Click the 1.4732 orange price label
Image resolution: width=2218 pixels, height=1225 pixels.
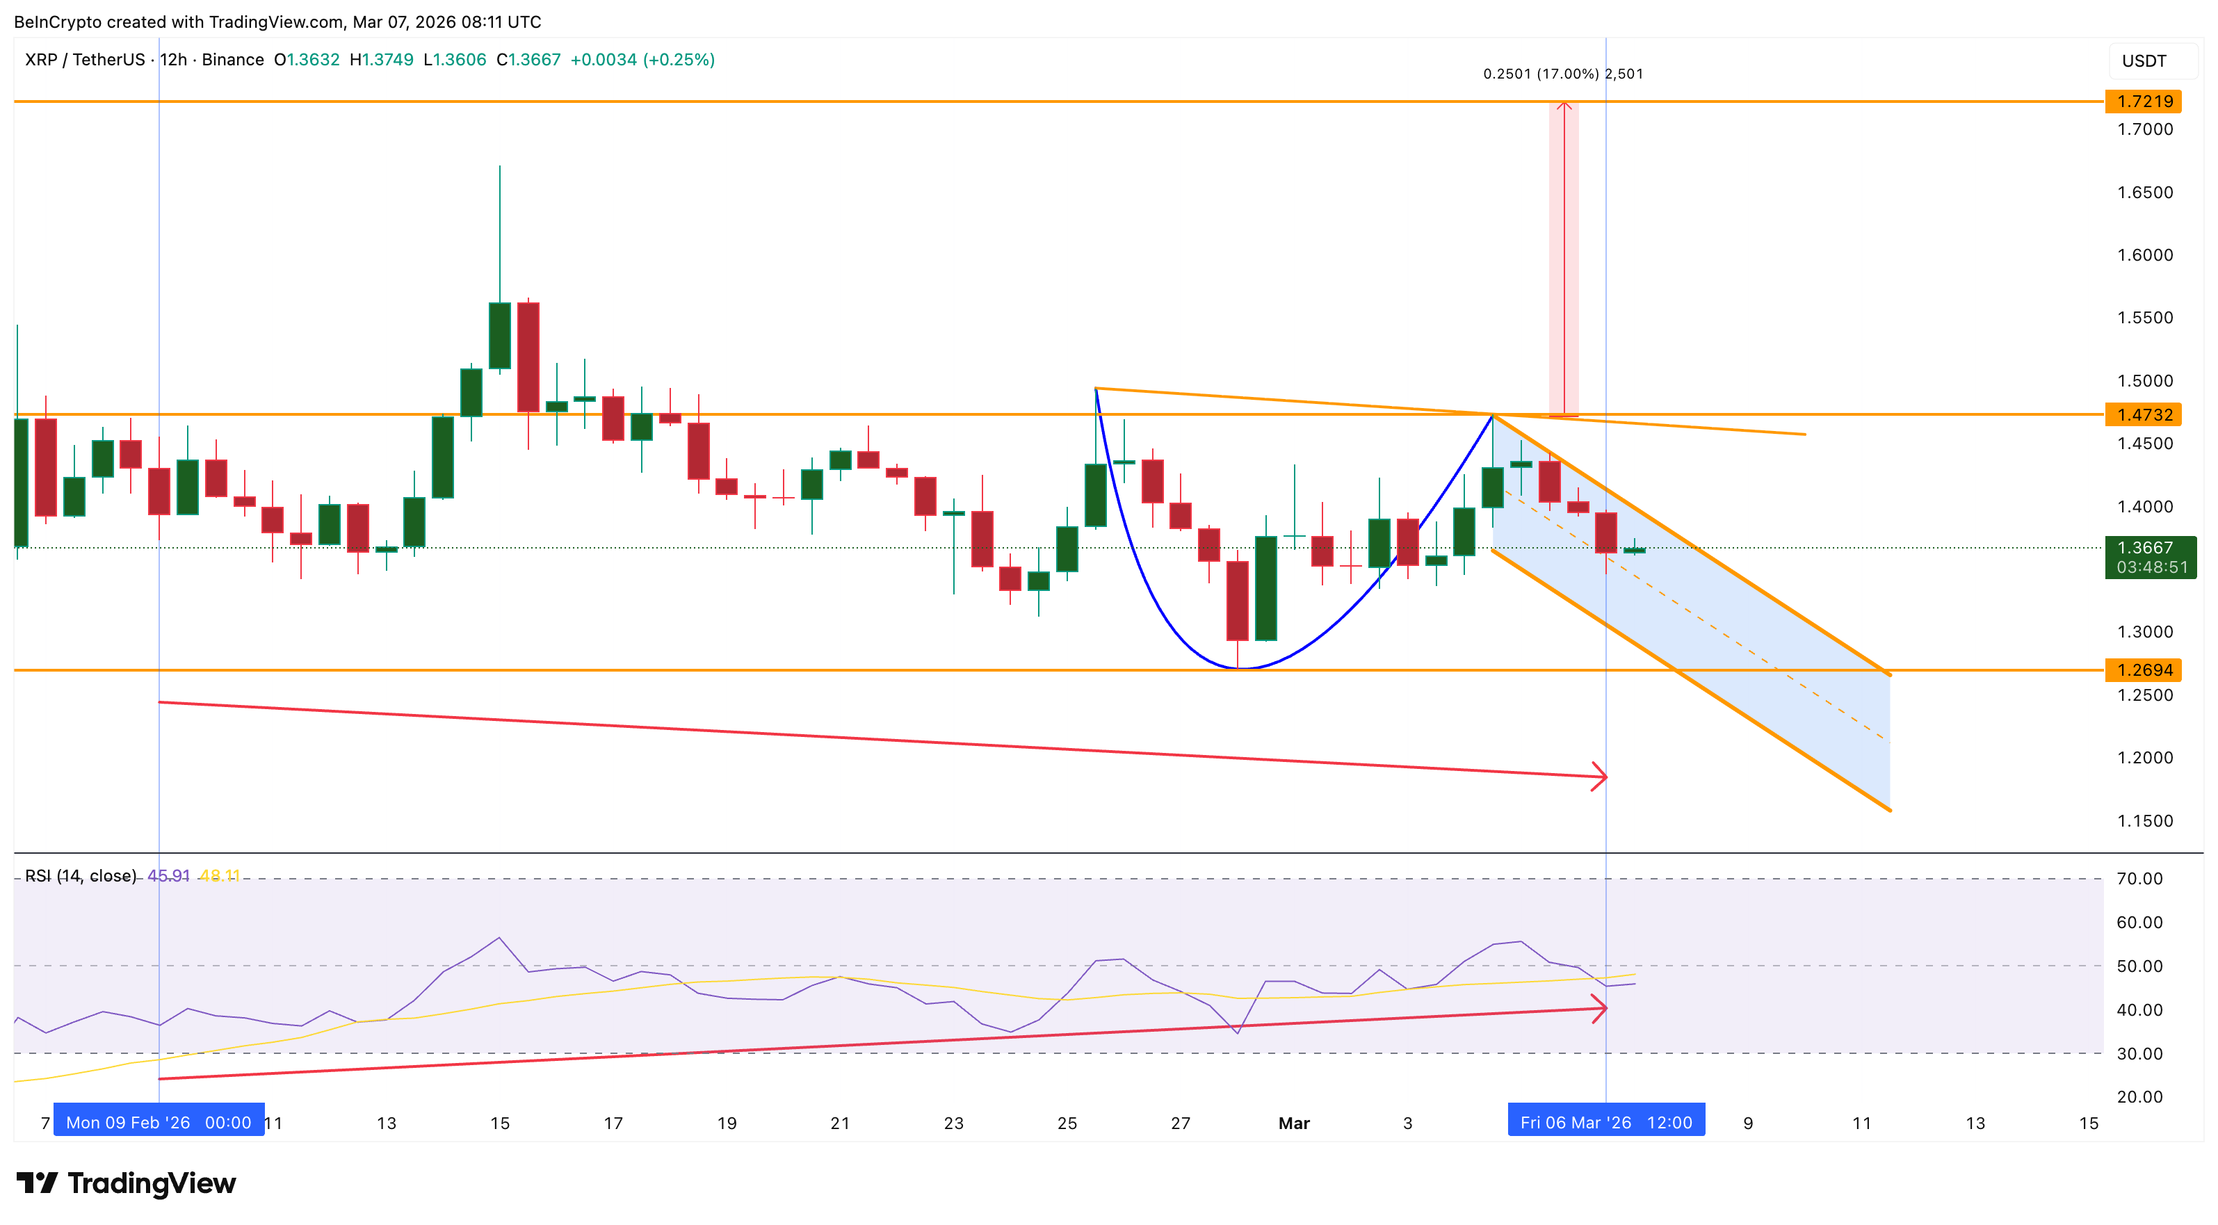point(2143,415)
